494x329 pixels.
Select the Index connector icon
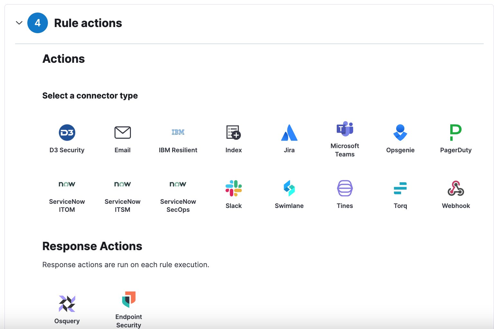click(x=233, y=132)
